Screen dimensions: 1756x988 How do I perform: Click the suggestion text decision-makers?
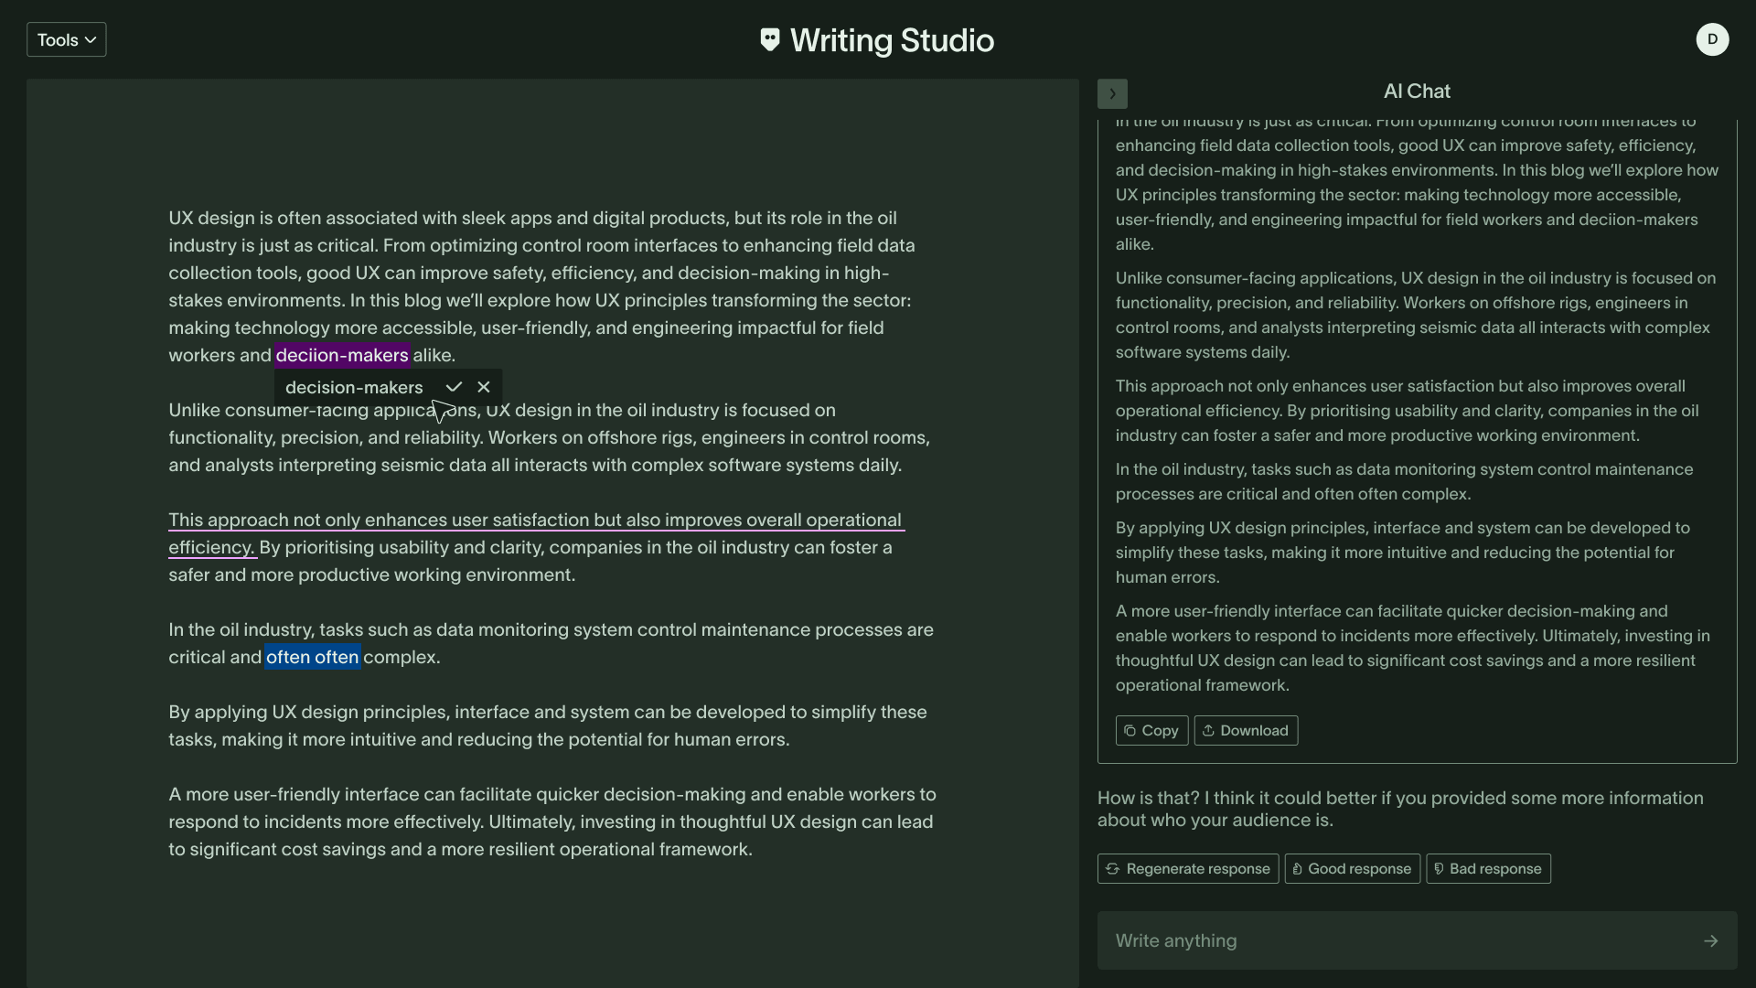click(354, 387)
